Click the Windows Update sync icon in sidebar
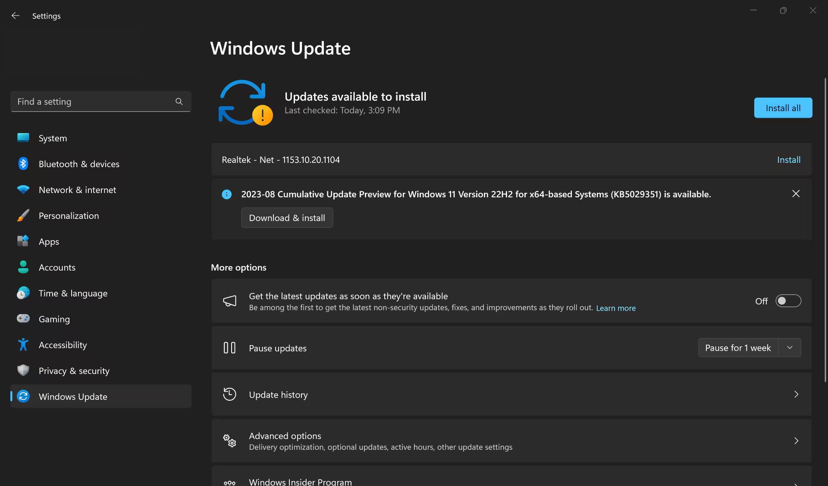Image resolution: width=828 pixels, height=486 pixels. 23,396
